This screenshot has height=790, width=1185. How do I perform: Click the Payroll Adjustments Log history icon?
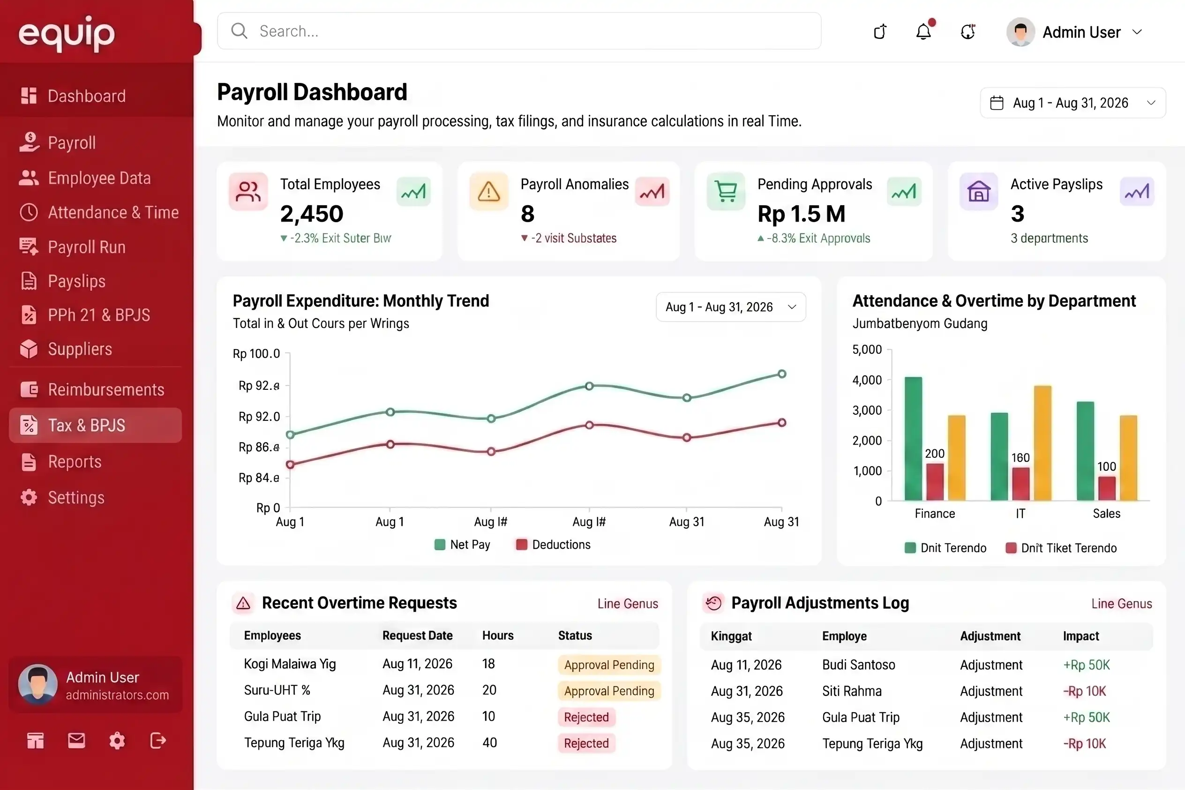click(x=713, y=603)
